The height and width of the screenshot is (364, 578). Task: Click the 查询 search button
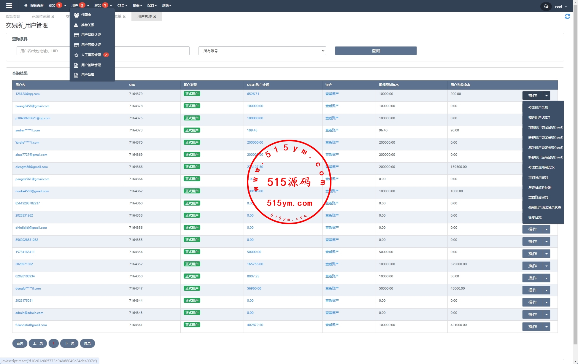376,51
